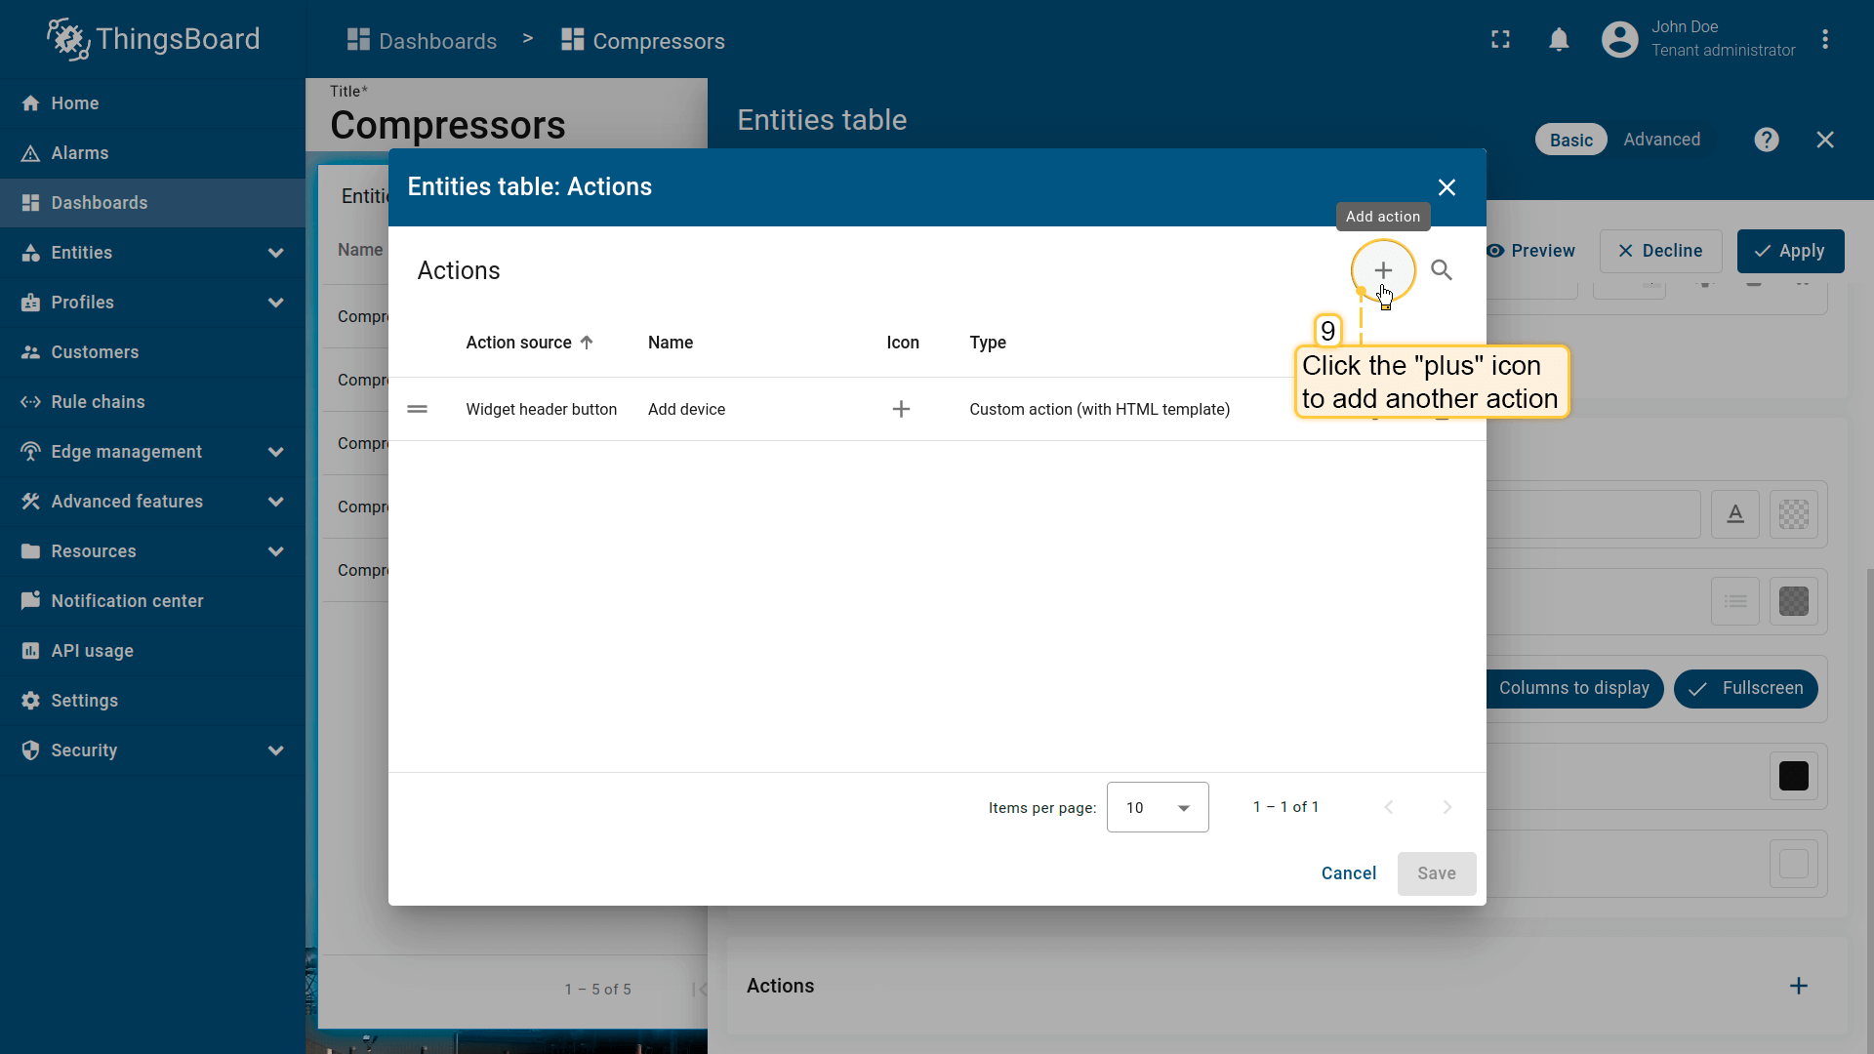The height and width of the screenshot is (1054, 1874).
Task: Click the Apply button
Action: tap(1789, 251)
